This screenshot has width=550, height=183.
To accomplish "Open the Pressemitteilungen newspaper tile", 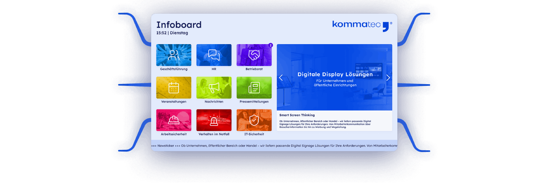I will point(254,88).
